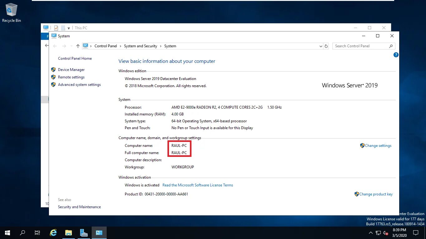Click This PC window title bar icon
426x239 pixels.
pos(46,28)
